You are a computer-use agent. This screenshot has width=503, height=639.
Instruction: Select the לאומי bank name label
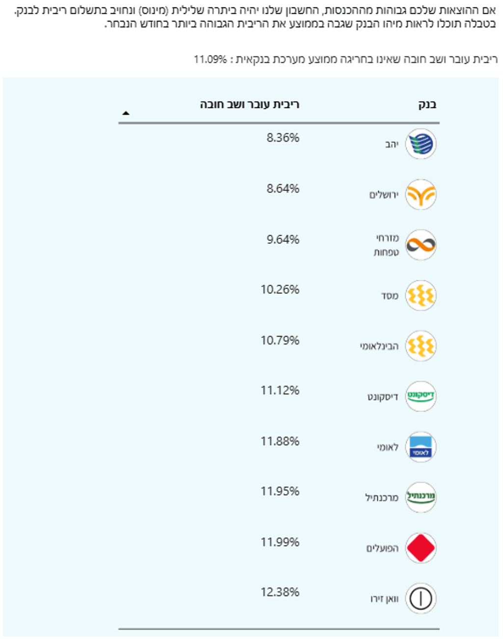(388, 447)
